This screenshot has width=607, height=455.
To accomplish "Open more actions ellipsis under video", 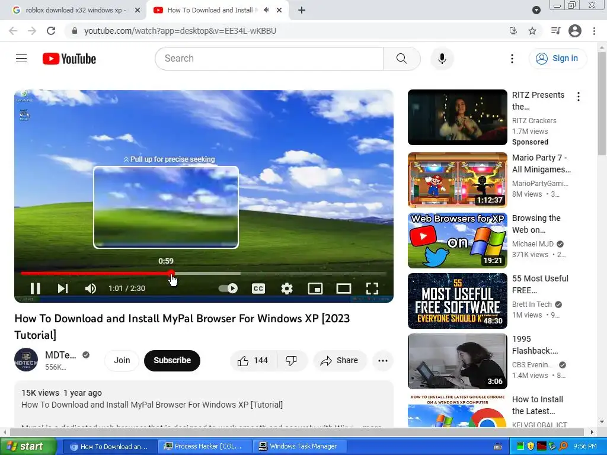I will pyautogui.click(x=383, y=360).
